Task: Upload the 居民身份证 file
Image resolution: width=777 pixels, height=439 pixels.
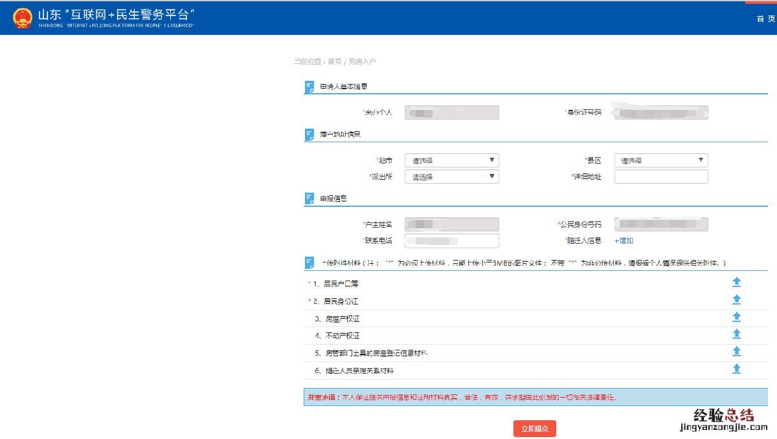Action: (x=736, y=300)
